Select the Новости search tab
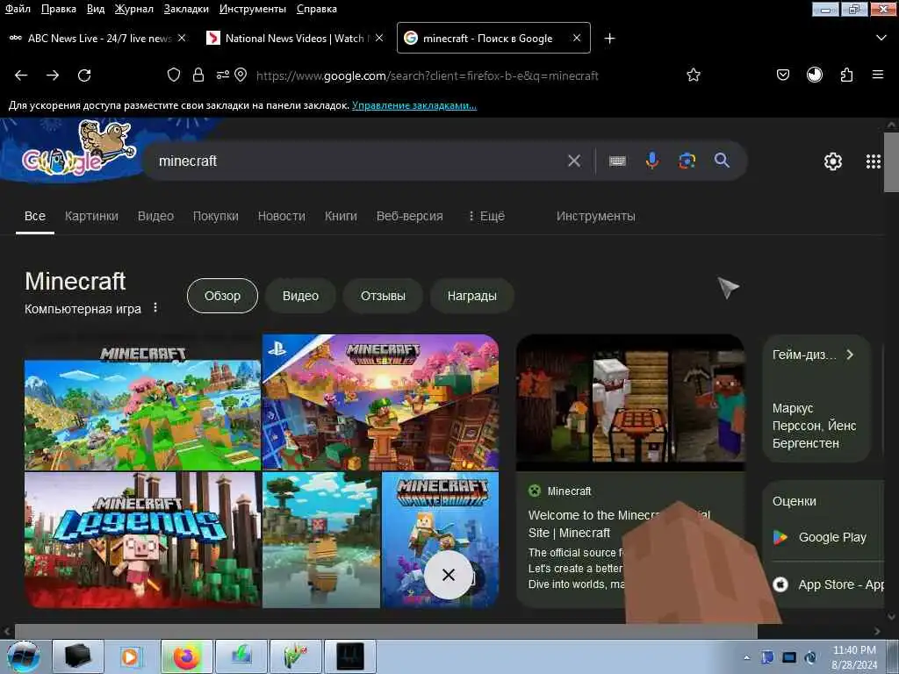Screen dimensions: 899x674 (x=282, y=216)
